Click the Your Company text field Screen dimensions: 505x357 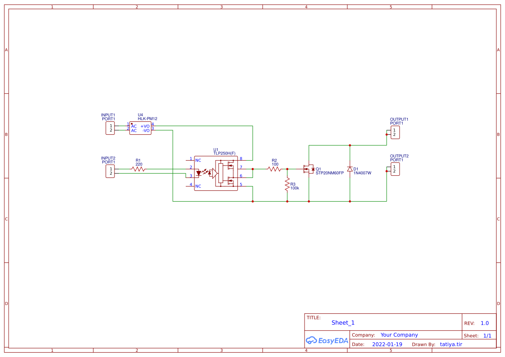398,335
